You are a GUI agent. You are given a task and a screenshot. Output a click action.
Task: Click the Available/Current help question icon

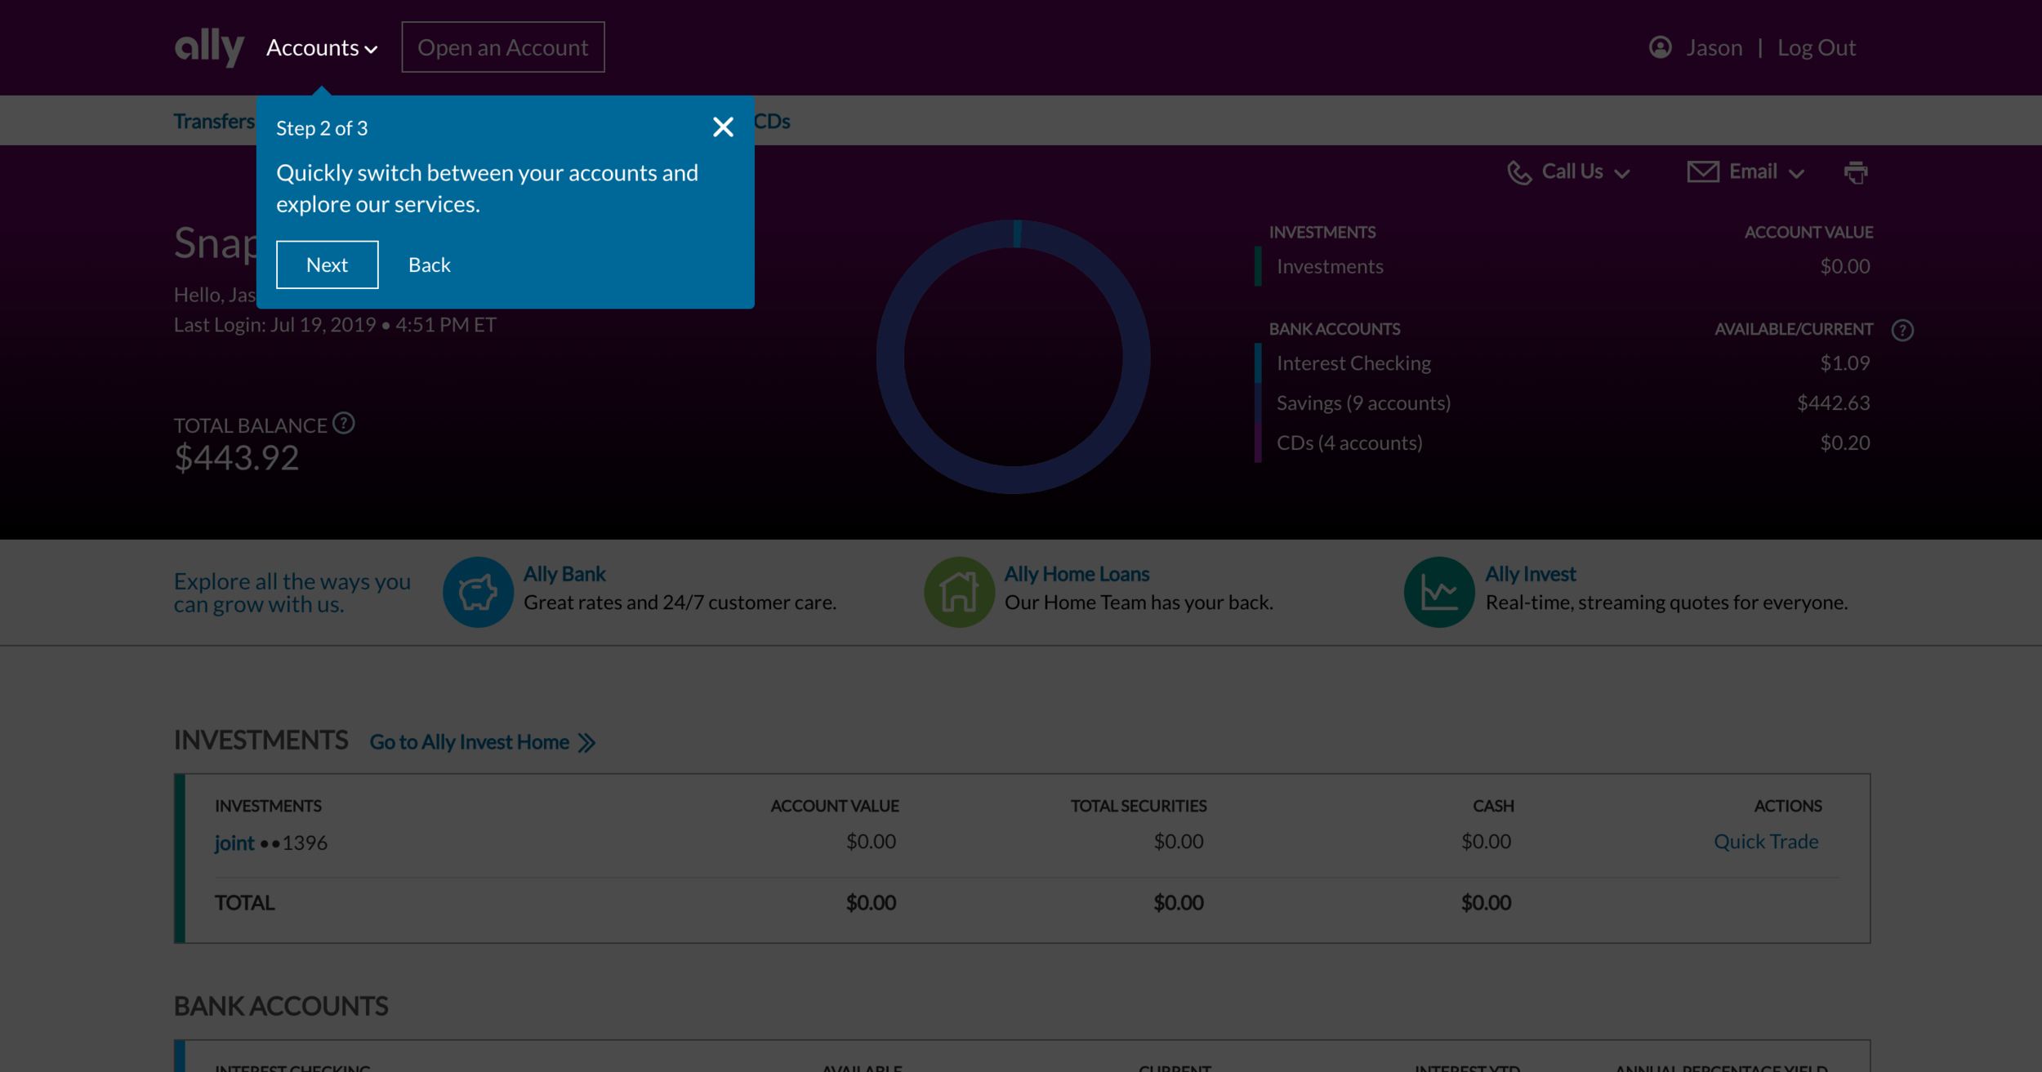pos(1902,330)
